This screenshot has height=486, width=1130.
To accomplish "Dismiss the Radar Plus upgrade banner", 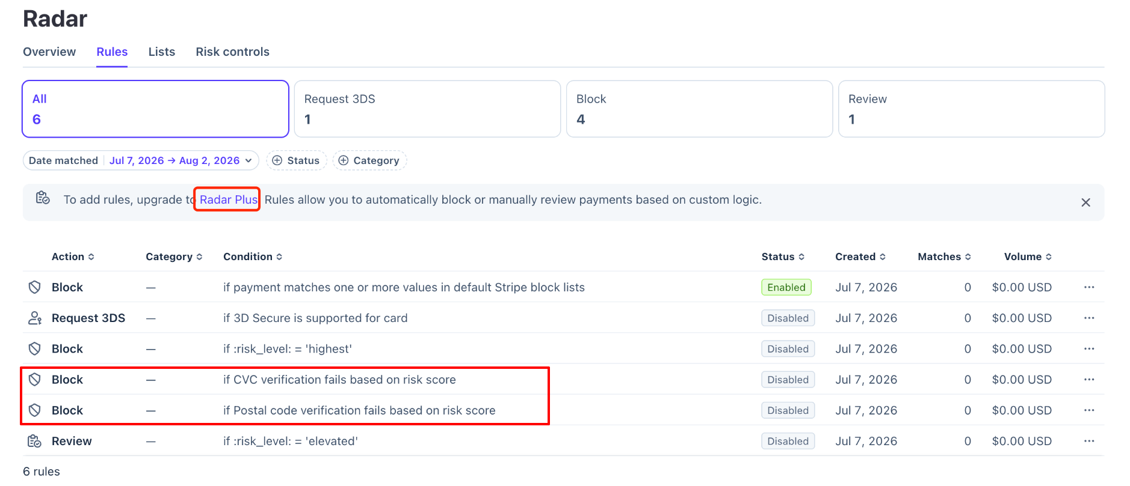I will coord(1085,202).
